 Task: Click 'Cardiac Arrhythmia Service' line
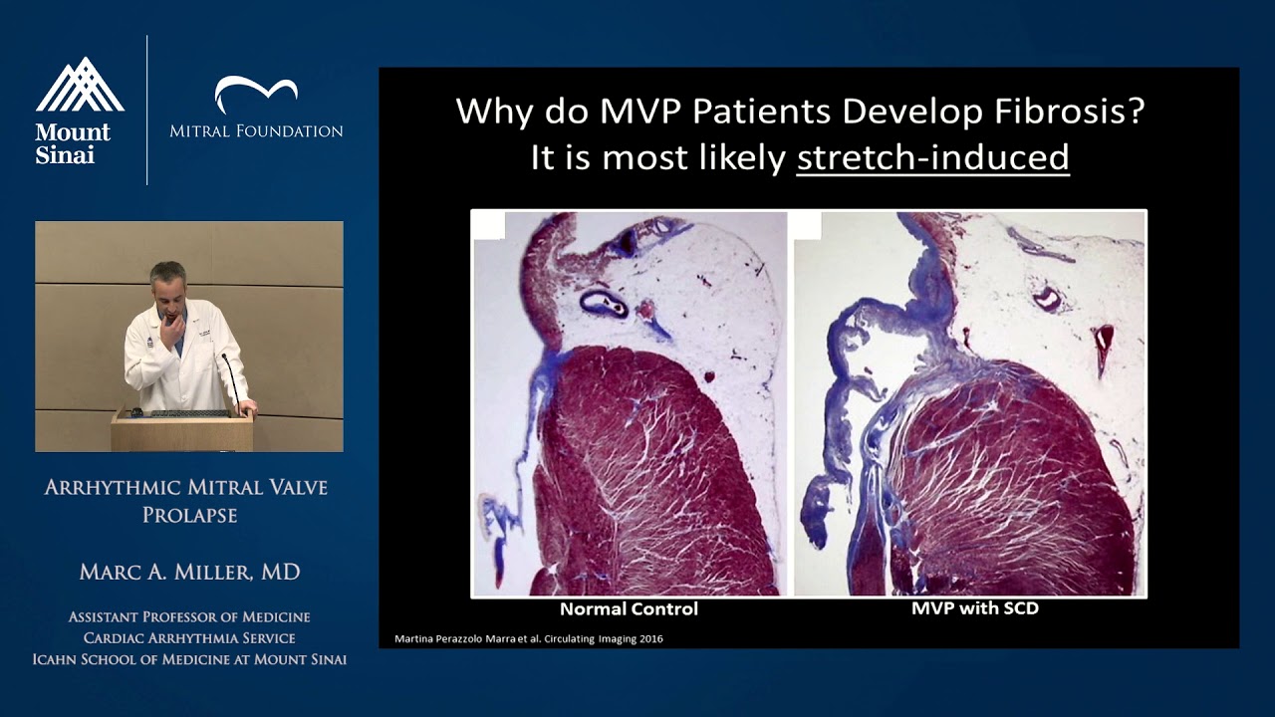[x=189, y=638]
